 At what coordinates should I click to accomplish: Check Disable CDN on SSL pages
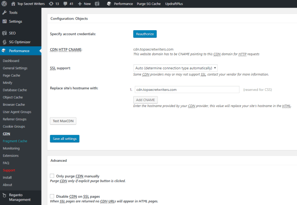(x=52, y=196)
